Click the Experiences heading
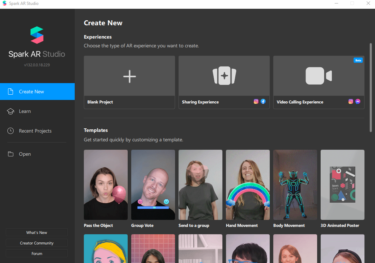Screen dimensions: 375x263 [x=98, y=37]
